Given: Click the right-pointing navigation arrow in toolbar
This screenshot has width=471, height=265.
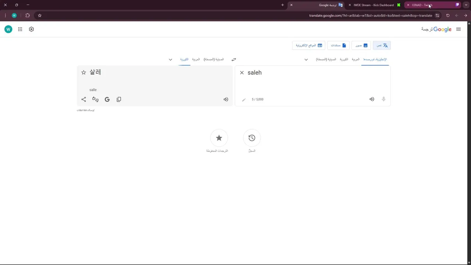Looking at the screenshot, I should 465,15.
